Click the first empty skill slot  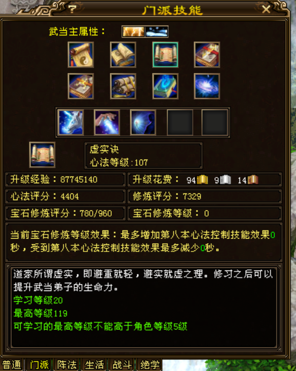(180, 122)
